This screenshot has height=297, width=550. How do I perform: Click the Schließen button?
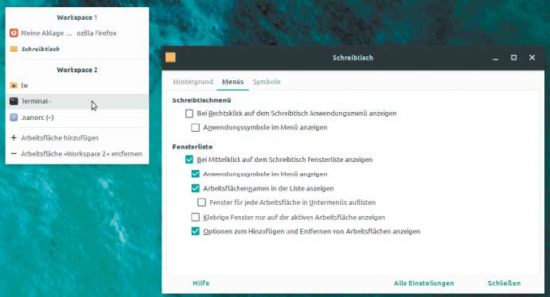pyautogui.click(x=504, y=283)
